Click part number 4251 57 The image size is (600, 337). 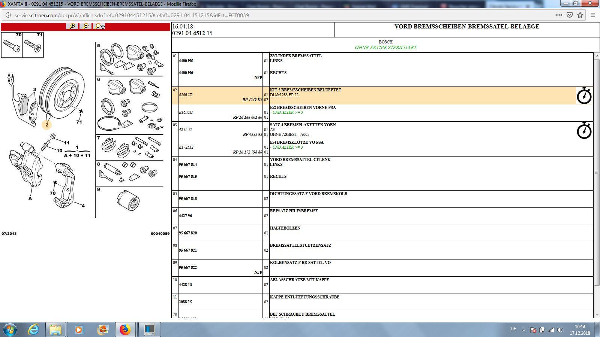coord(185,130)
